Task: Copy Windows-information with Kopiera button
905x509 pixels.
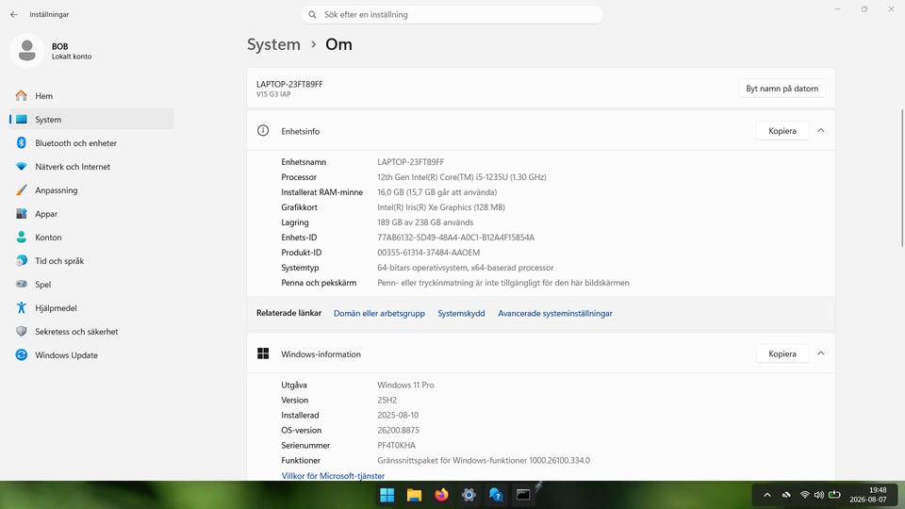Action: 782,353
